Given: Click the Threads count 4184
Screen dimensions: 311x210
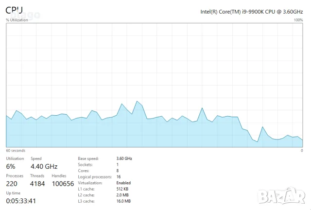Looking at the screenshot, I should 37,184.
